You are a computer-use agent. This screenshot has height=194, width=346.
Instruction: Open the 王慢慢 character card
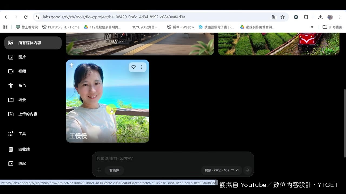108,101
